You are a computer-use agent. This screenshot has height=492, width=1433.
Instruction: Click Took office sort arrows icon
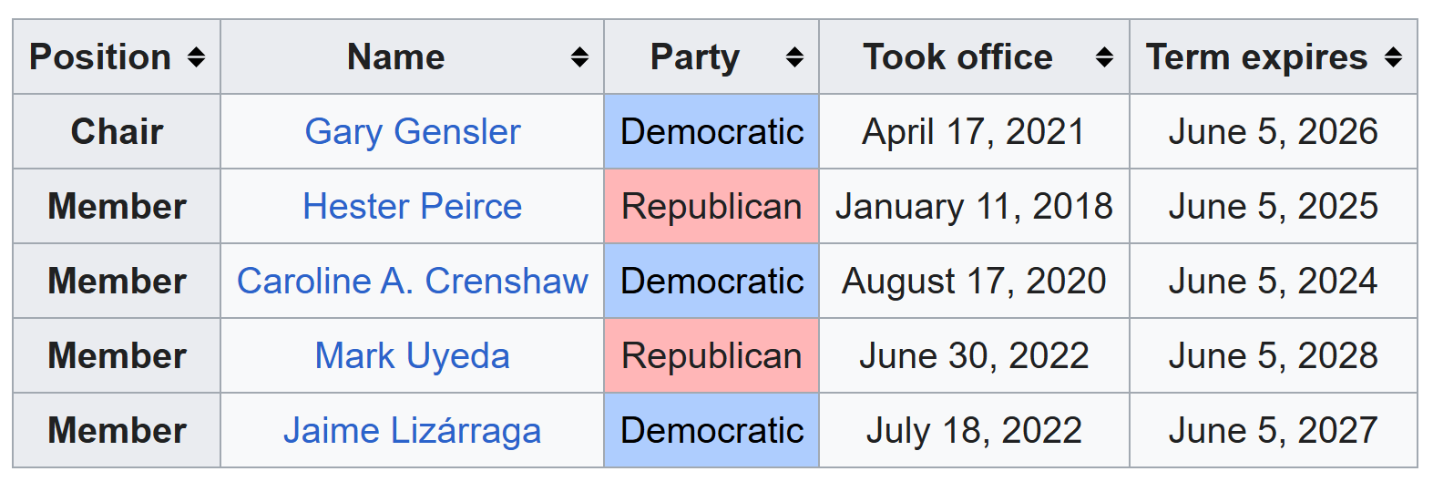pyautogui.click(x=1104, y=57)
